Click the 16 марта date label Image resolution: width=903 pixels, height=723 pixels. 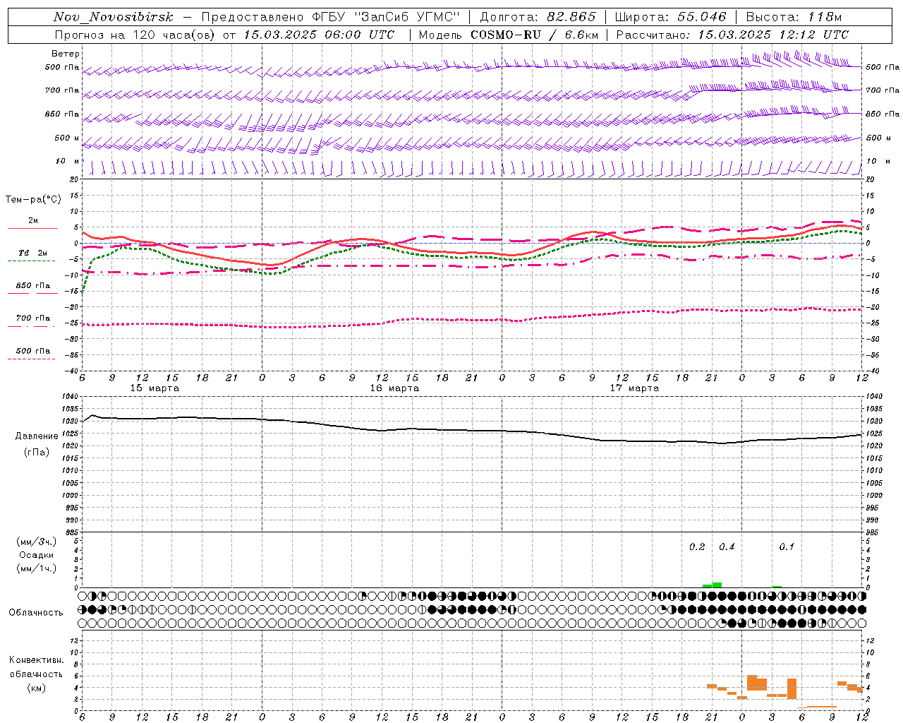395,388
